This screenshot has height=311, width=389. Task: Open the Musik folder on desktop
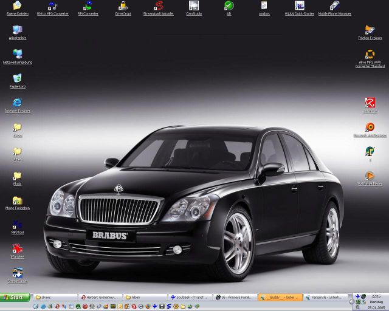coord(17,176)
